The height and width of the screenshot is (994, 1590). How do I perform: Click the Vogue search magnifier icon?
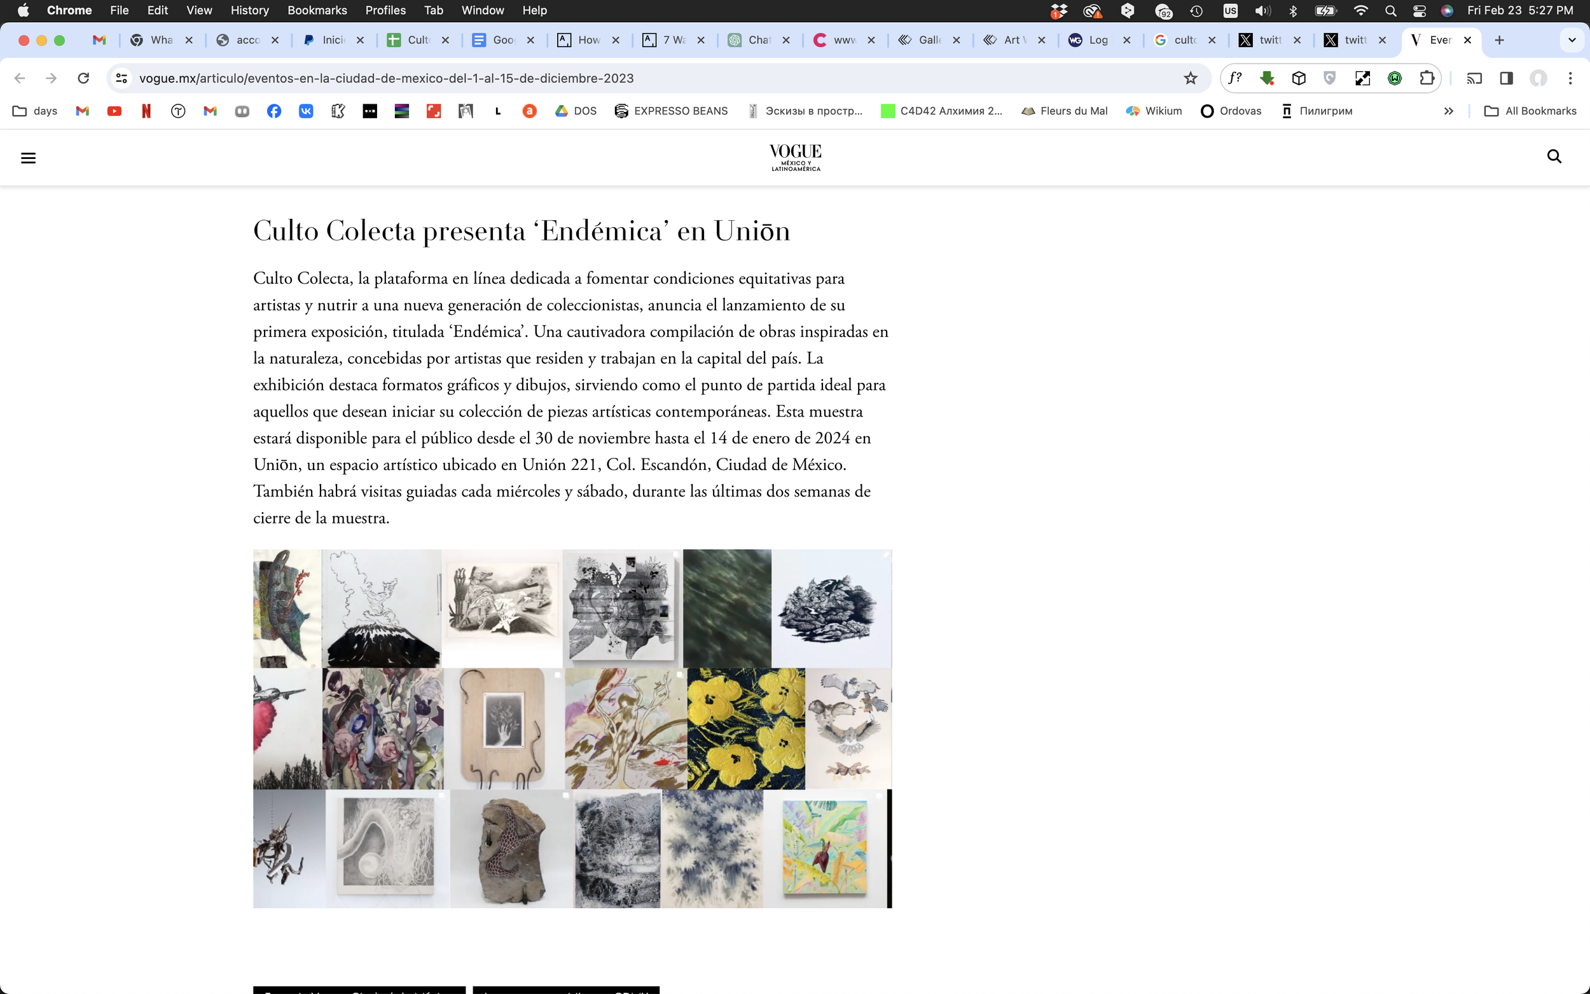click(x=1554, y=156)
